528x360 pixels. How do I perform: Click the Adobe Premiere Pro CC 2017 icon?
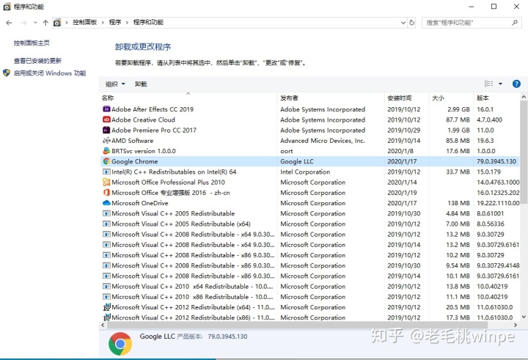(x=106, y=130)
